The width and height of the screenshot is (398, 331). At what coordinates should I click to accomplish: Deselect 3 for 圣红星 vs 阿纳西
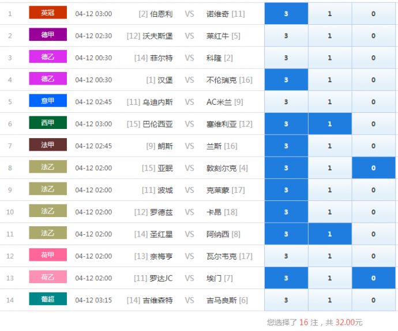(286, 234)
